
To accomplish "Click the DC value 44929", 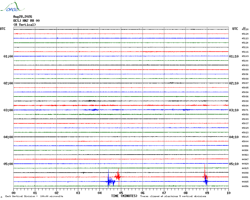I will click(245, 164).
